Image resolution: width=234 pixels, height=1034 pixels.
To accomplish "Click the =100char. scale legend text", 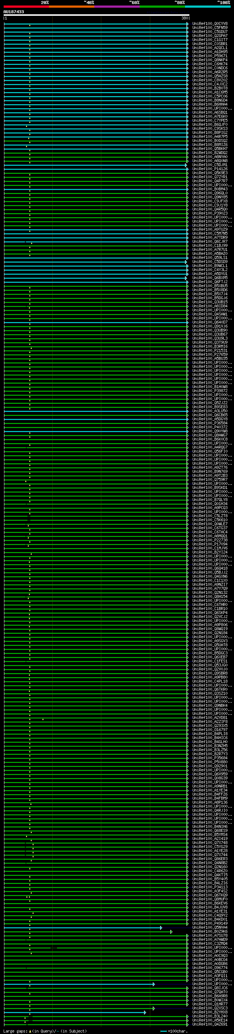I will pyautogui.click(x=177, y=1031).
